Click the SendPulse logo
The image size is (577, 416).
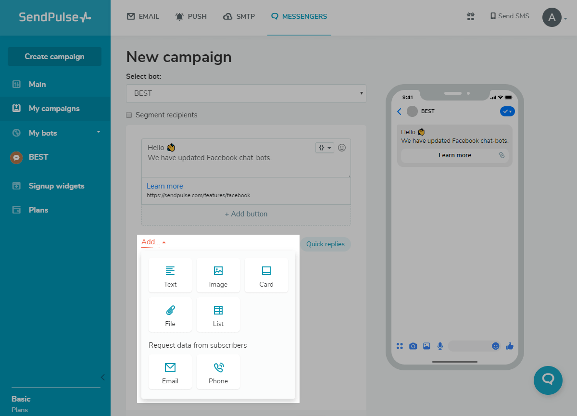point(55,17)
